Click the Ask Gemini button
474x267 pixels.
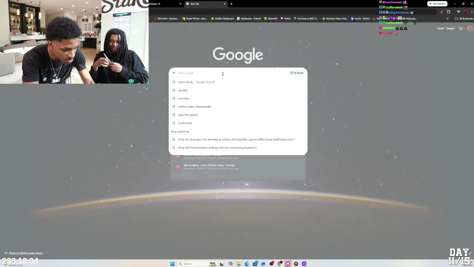(x=437, y=4)
